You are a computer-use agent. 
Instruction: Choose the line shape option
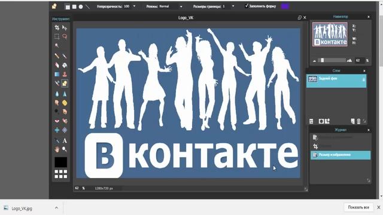[x=87, y=7]
